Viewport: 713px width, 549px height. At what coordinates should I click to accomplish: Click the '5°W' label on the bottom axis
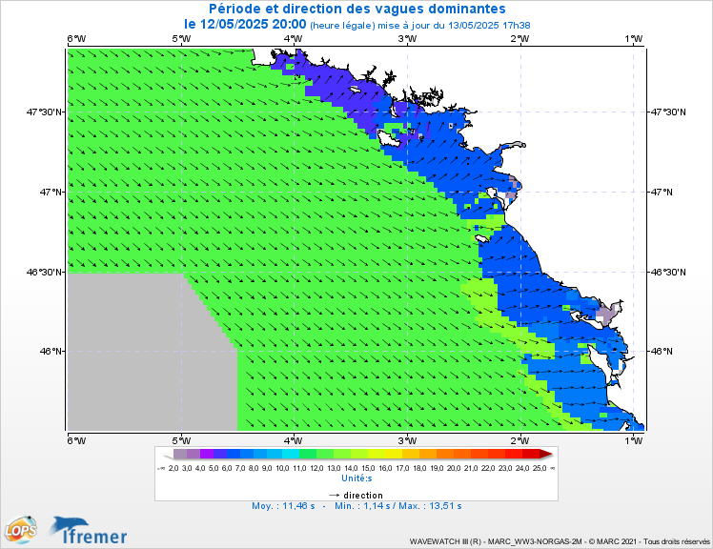pos(181,440)
